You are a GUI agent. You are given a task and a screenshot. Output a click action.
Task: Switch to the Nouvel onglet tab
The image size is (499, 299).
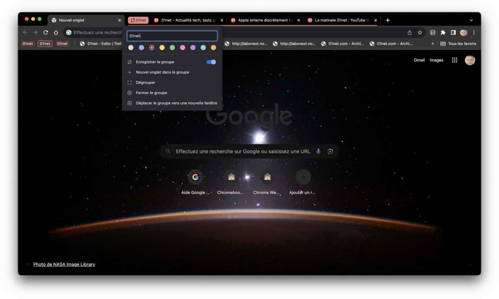tap(86, 21)
